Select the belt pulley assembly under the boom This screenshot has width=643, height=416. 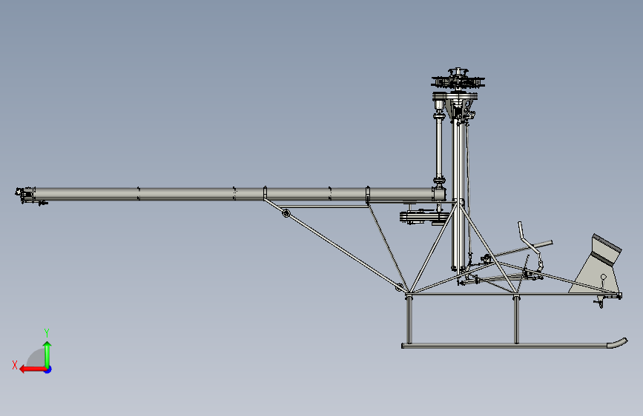423,216
